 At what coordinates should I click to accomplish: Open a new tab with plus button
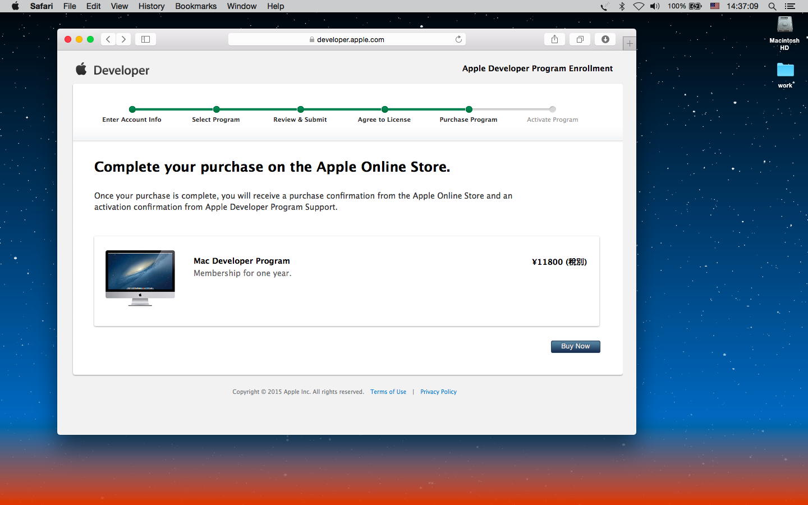[630, 43]
